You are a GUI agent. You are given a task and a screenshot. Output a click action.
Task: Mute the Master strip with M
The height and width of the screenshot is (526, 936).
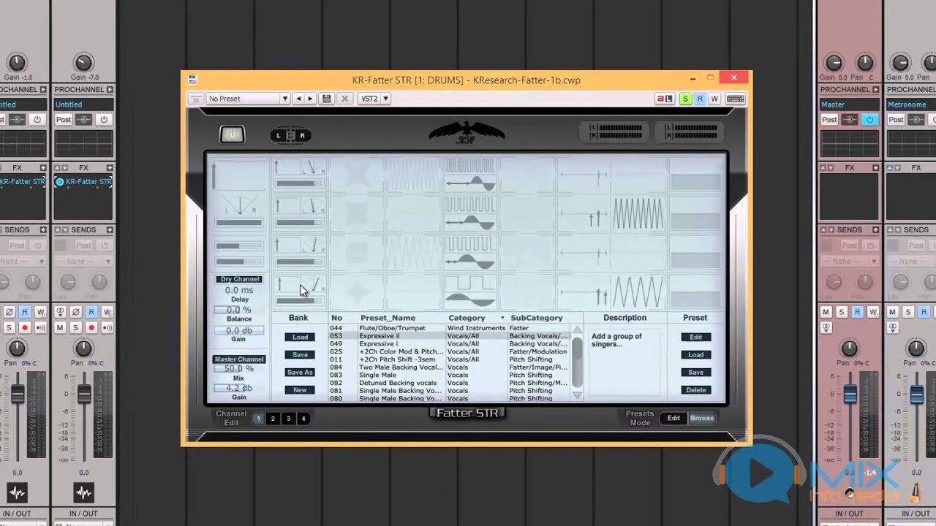coord(826,312)
